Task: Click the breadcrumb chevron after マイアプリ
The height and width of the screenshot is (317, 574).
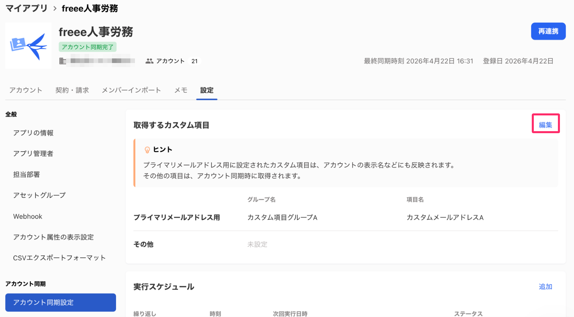Action: [55, 9]
